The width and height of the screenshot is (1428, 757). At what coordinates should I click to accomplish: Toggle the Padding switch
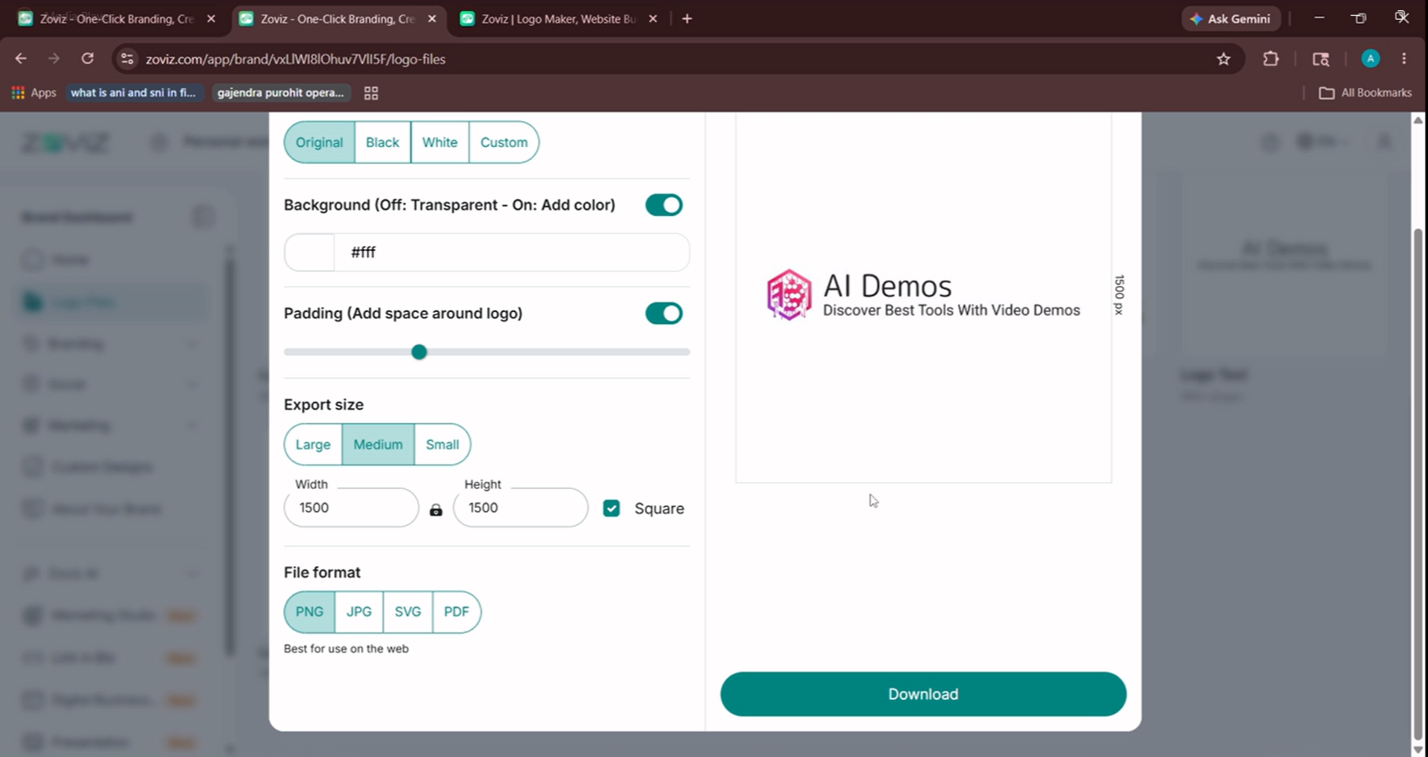click(664, 314)
